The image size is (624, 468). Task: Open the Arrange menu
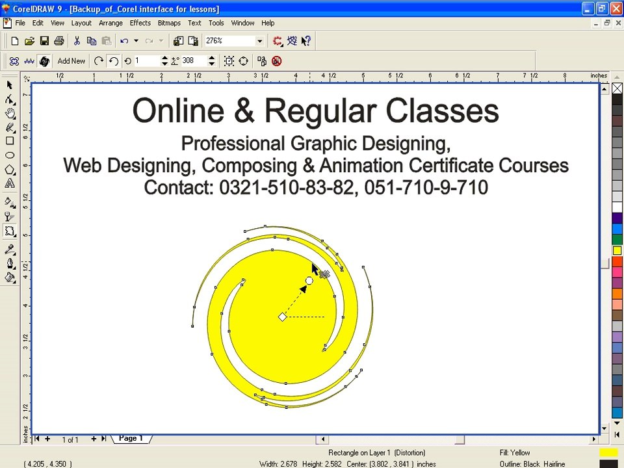pyautogui.click(x=110, y=23)
